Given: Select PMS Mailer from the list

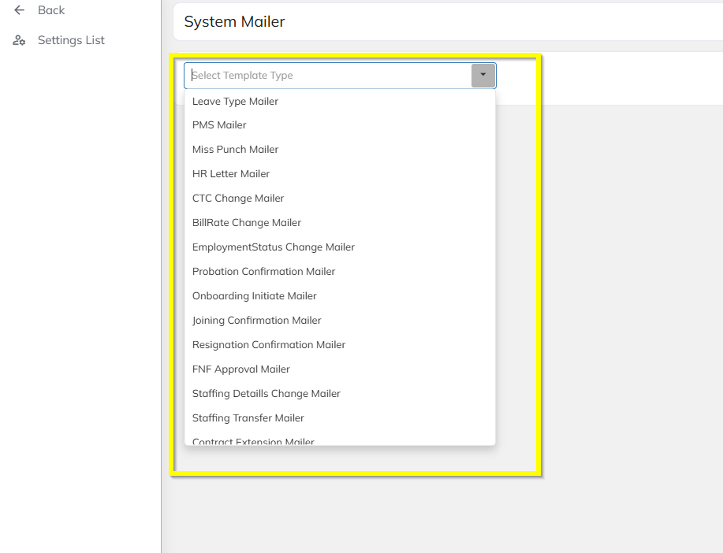Looking at the screenshot, I should point(340,125).
